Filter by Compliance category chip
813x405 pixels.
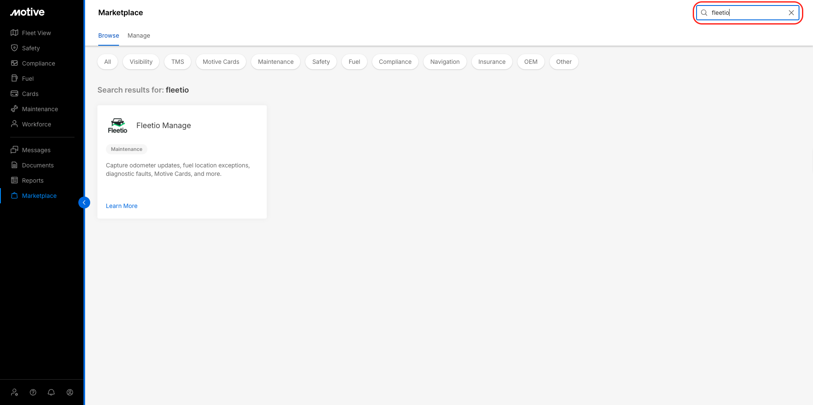(395, 62)
